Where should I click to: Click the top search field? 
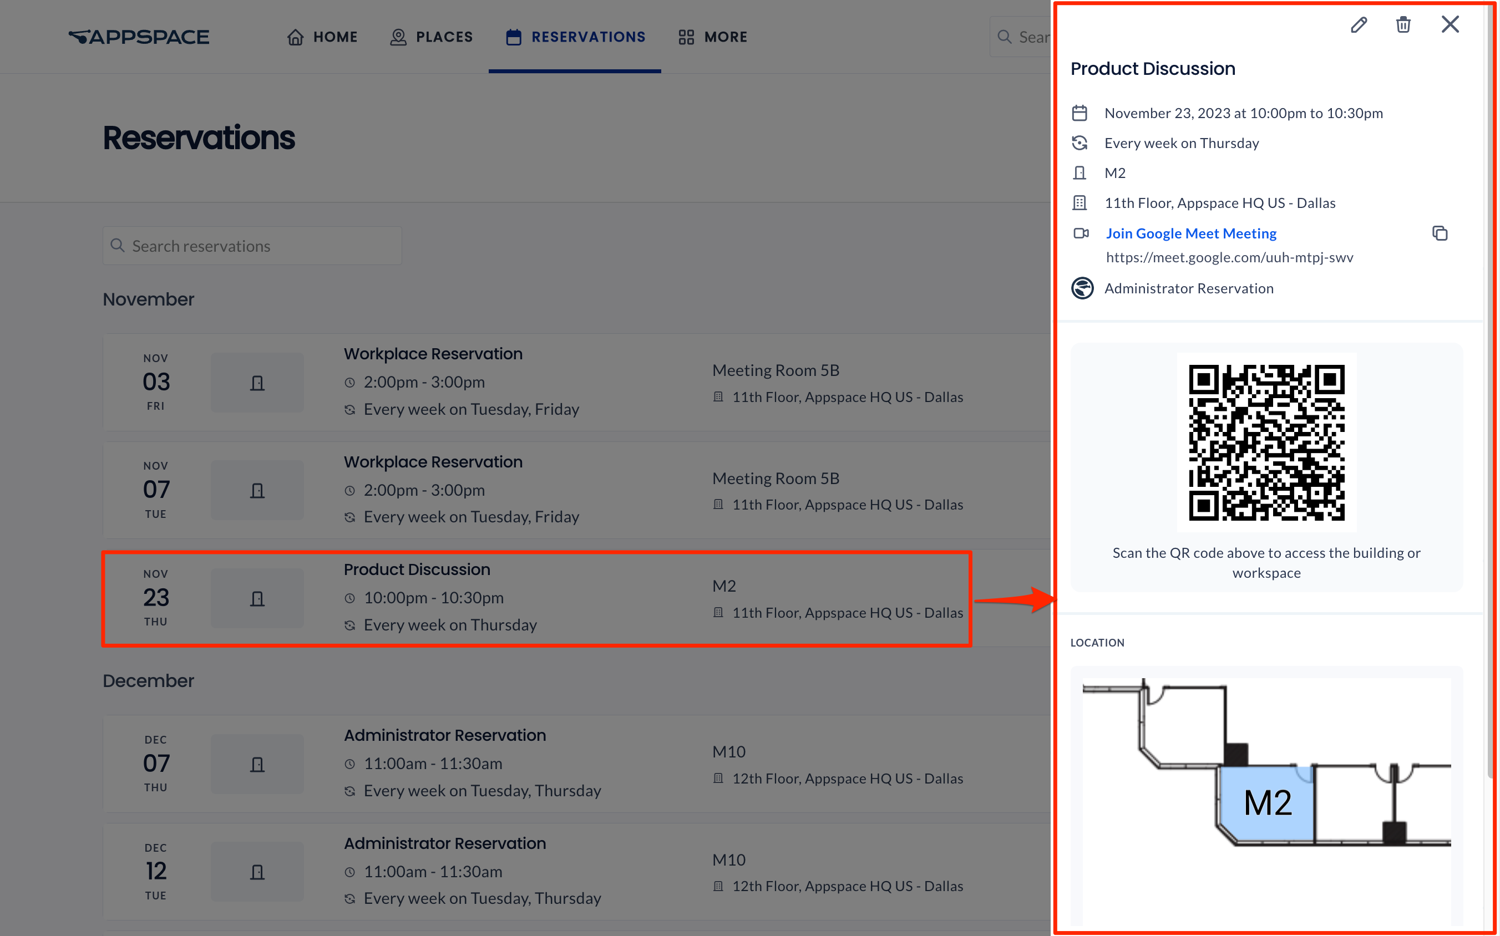point(1021,37)
